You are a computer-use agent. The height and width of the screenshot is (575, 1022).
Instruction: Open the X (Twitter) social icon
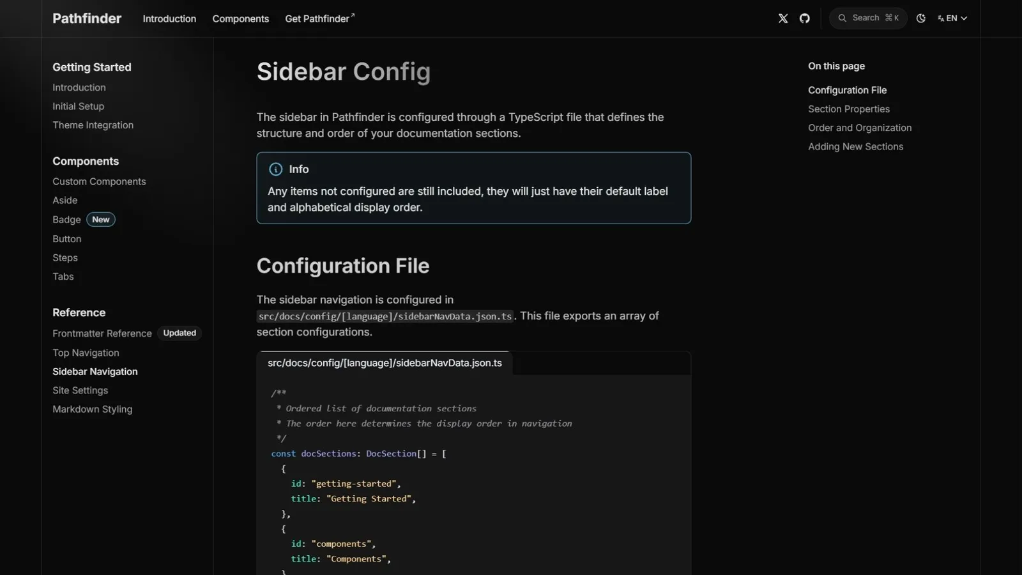(x=783, y=19)
